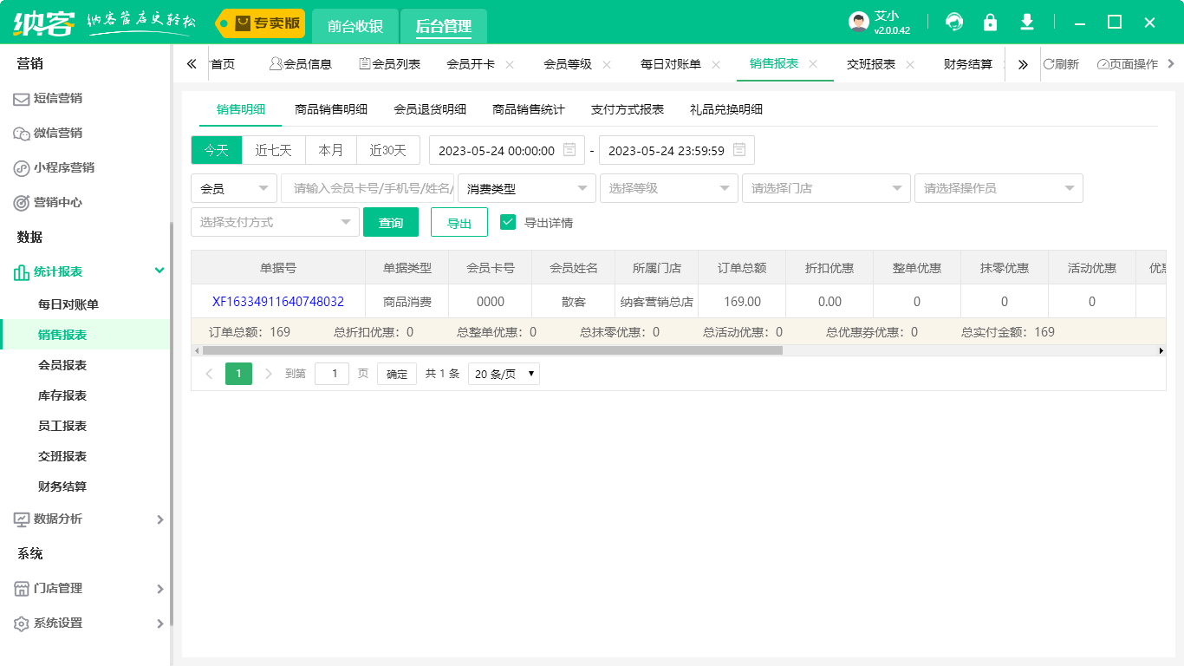
Task: Open the 请选择门店 dropdown
Action: pos(827,188)
